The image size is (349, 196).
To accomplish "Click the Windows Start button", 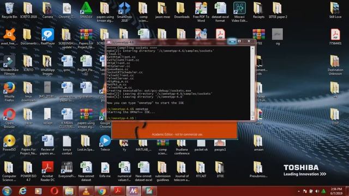I will (7, 191).
